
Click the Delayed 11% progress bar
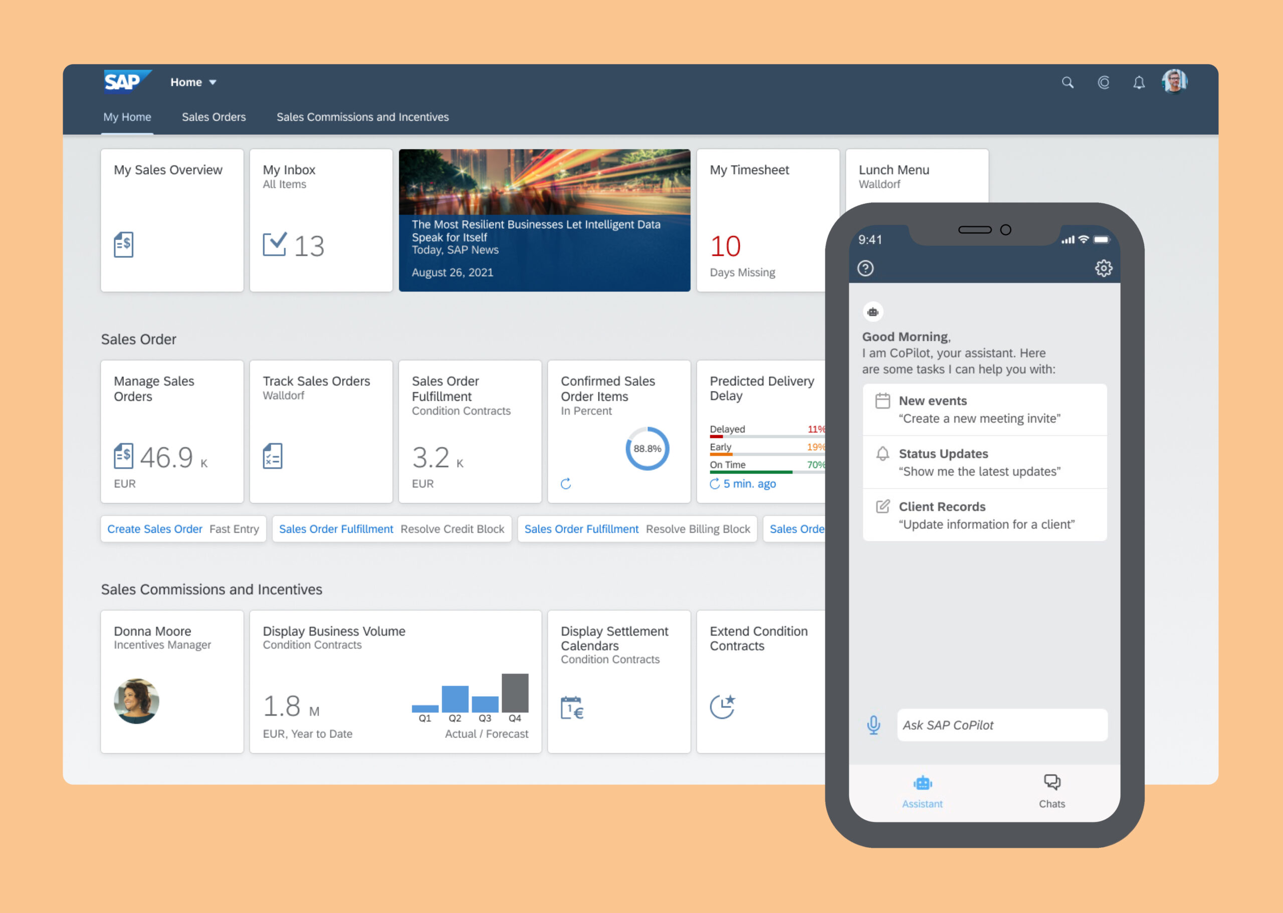767,436
